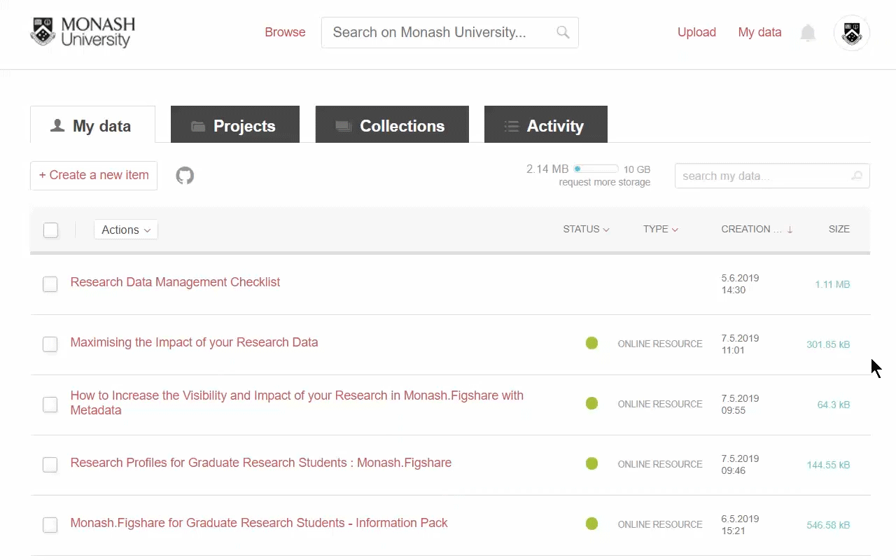Open Monash.Figshare Information Pack item

point(259,523)
